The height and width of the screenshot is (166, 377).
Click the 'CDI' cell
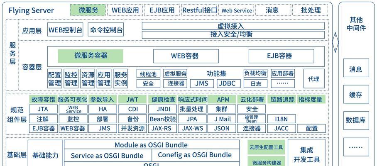tap(132, 109)
